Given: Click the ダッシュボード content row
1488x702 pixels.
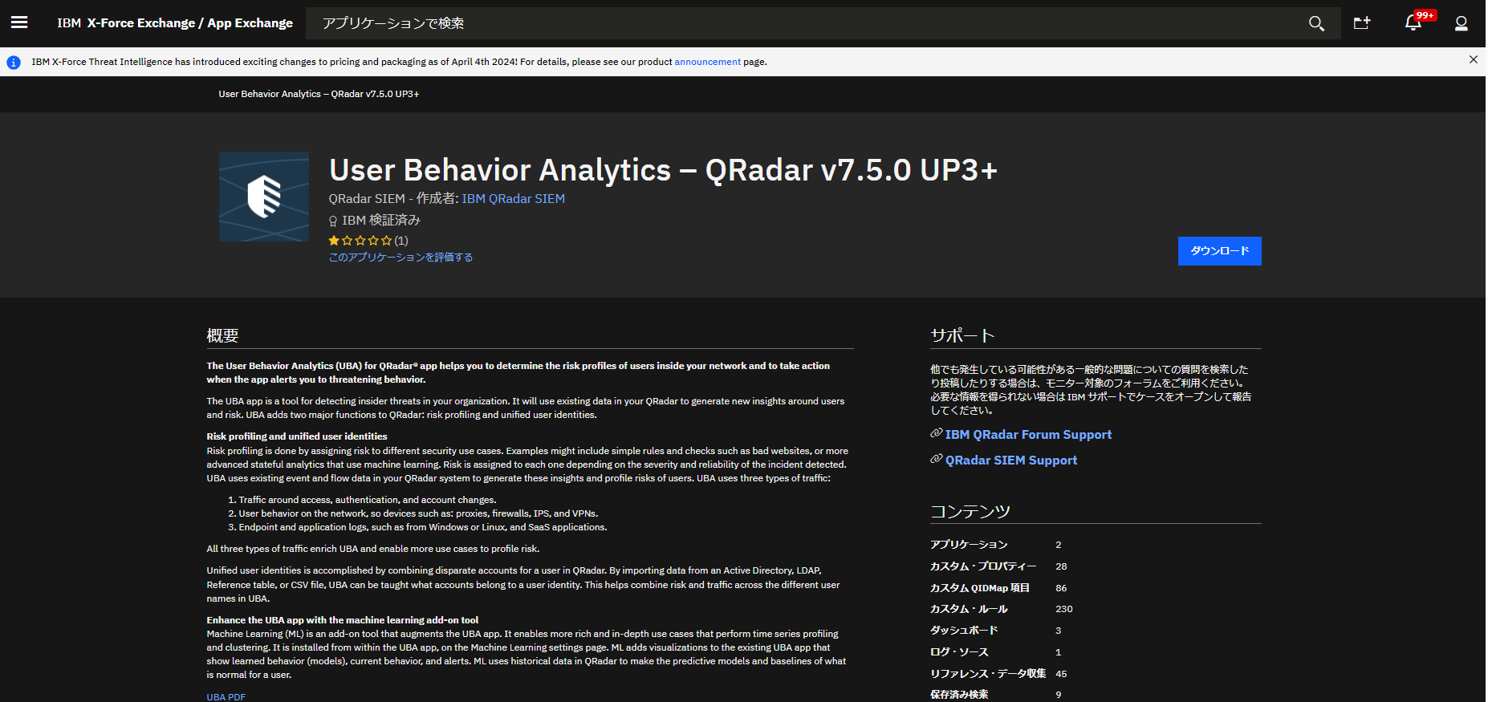Looking at the screenshot, I should 1096,631.
